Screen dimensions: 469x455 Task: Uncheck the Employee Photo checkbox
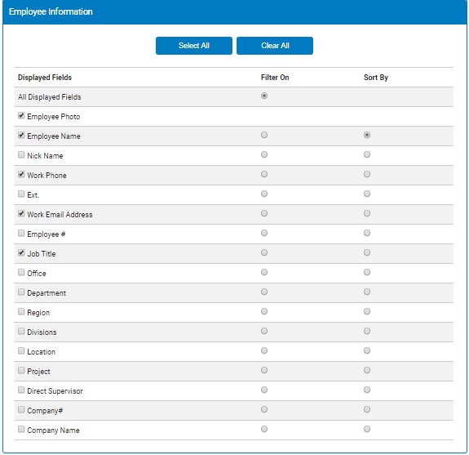(21, 116)
